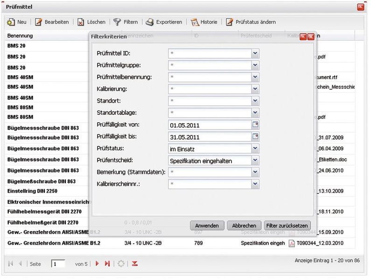This screenshot has height=280, width=371.
Task: Sort by the Benennung column header
Action: 20,36
